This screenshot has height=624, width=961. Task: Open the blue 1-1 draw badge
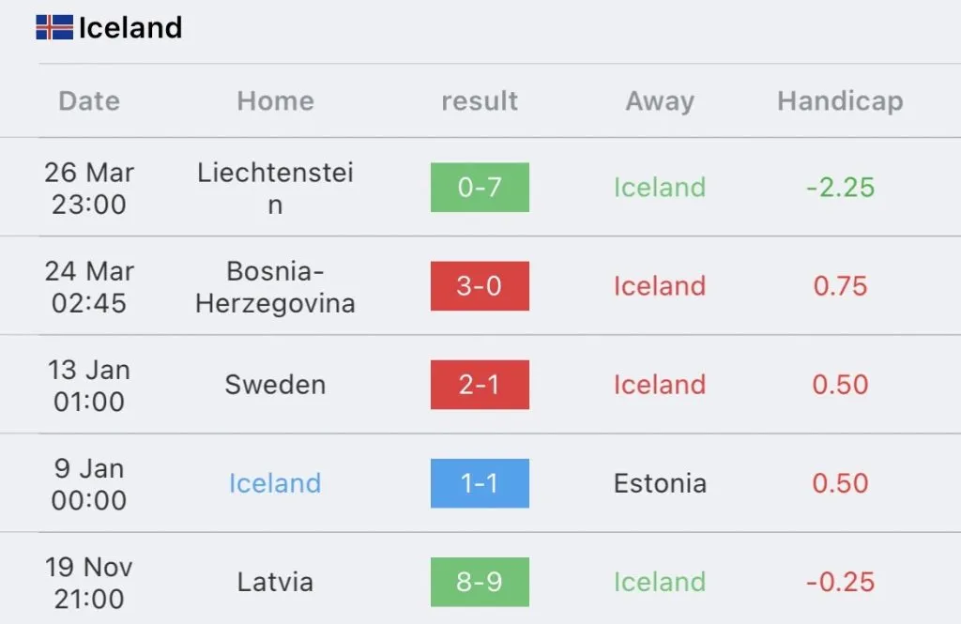[x=480, y=483]
